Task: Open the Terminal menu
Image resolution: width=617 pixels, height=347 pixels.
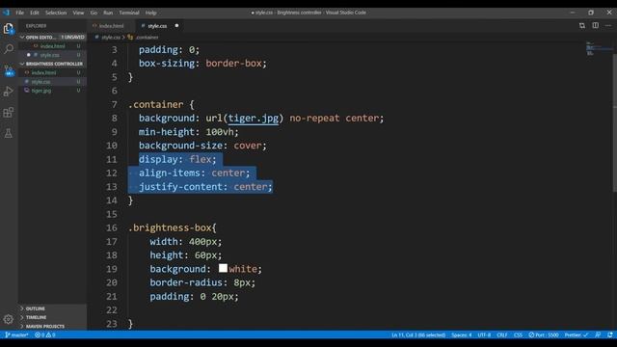Action: tap(129, 13)
